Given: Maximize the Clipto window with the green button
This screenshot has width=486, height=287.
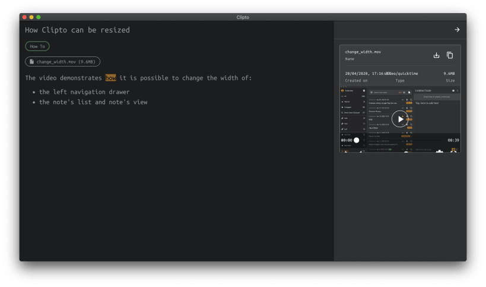Looking at the screenshot, I should point(39,17).
